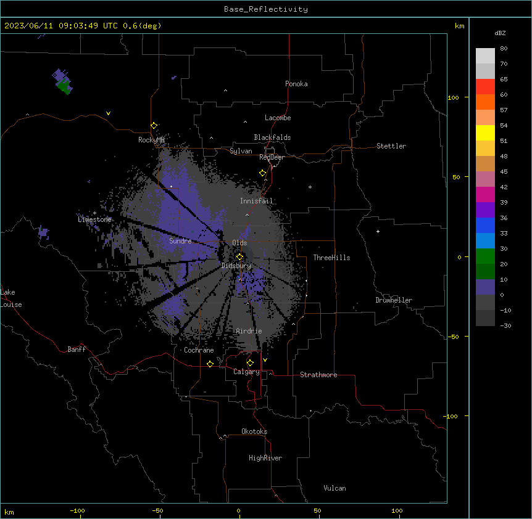This screenshot has height=519, width=532.
Task: Click the RedDeer city label
Action: click(272, 157)
